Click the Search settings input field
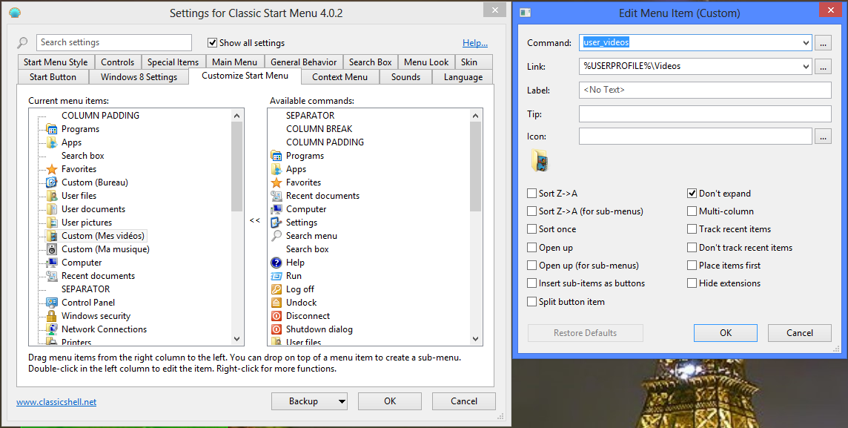 point(113,43)
